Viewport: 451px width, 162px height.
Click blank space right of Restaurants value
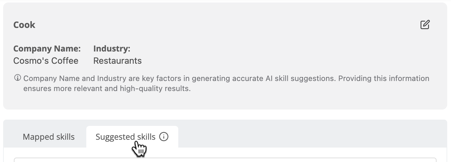point(283,61)
